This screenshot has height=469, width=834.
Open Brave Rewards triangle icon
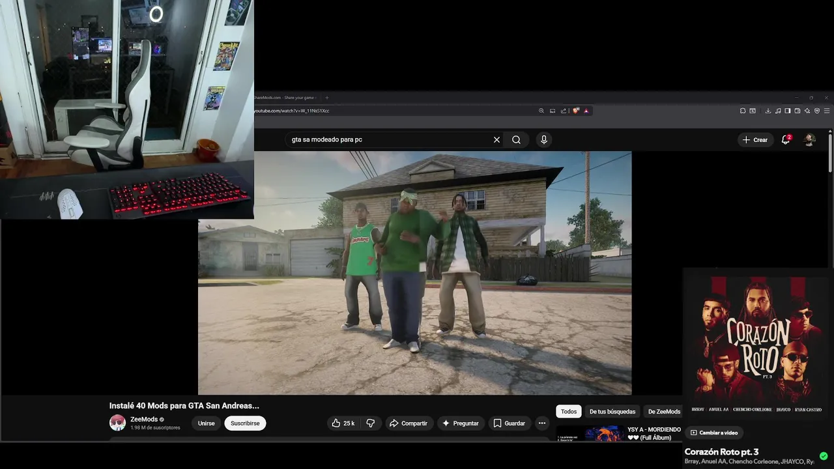point(586,111)
